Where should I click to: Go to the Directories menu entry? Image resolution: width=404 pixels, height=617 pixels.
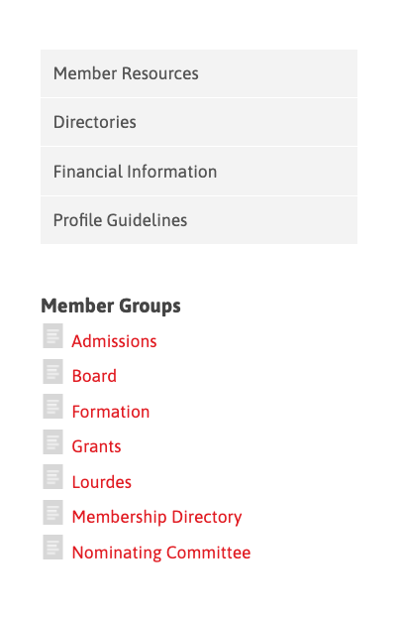coord(199,122)
